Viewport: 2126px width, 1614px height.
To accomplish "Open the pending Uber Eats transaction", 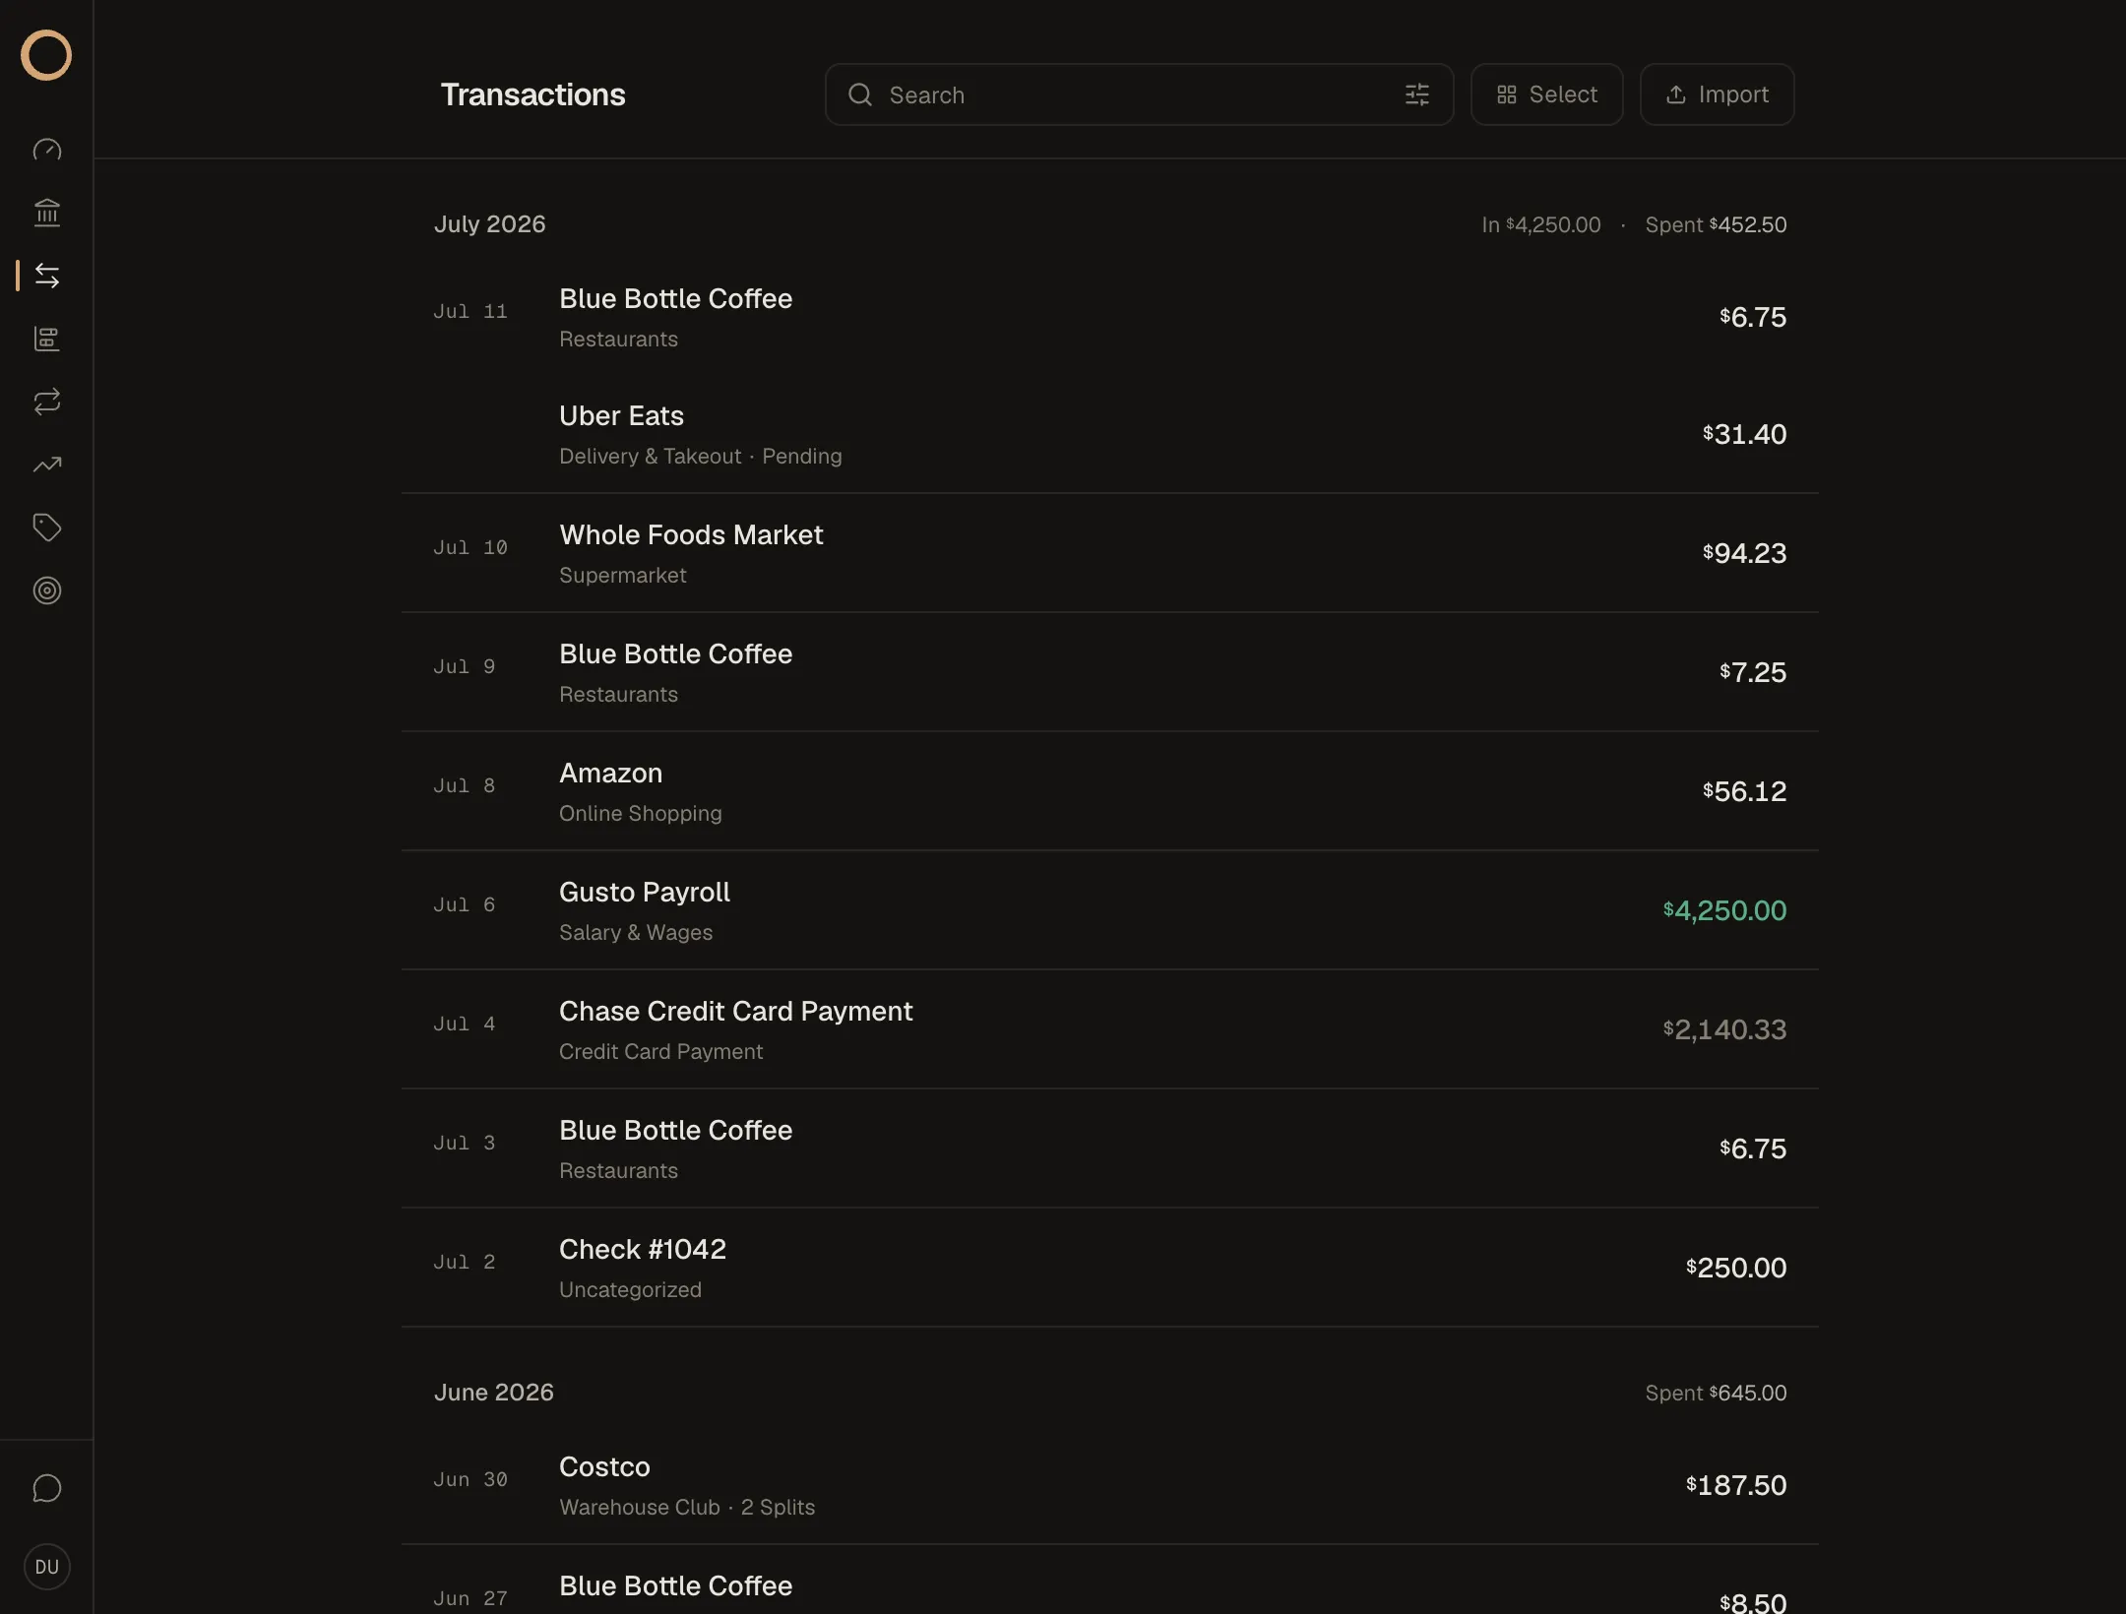I will 1109,434.
